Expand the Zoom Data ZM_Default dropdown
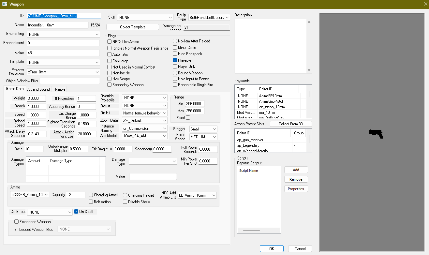The image size is (429, 255). pyautogui.click(x=145, y=121)
